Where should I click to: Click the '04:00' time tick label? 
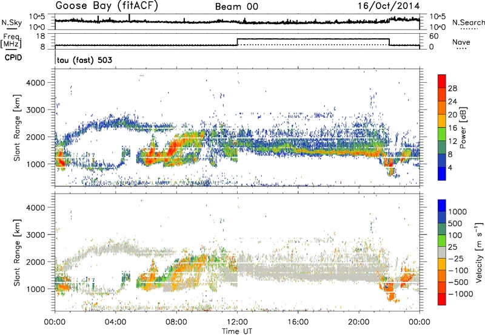(115, 322)
